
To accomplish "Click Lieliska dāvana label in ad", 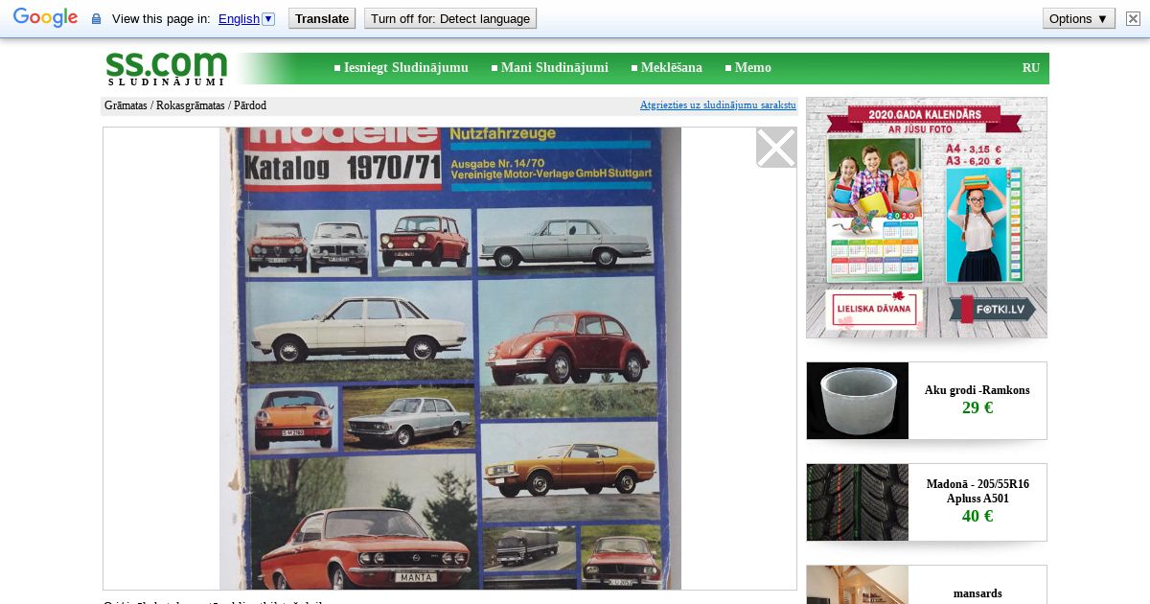I will click(872, 309).
